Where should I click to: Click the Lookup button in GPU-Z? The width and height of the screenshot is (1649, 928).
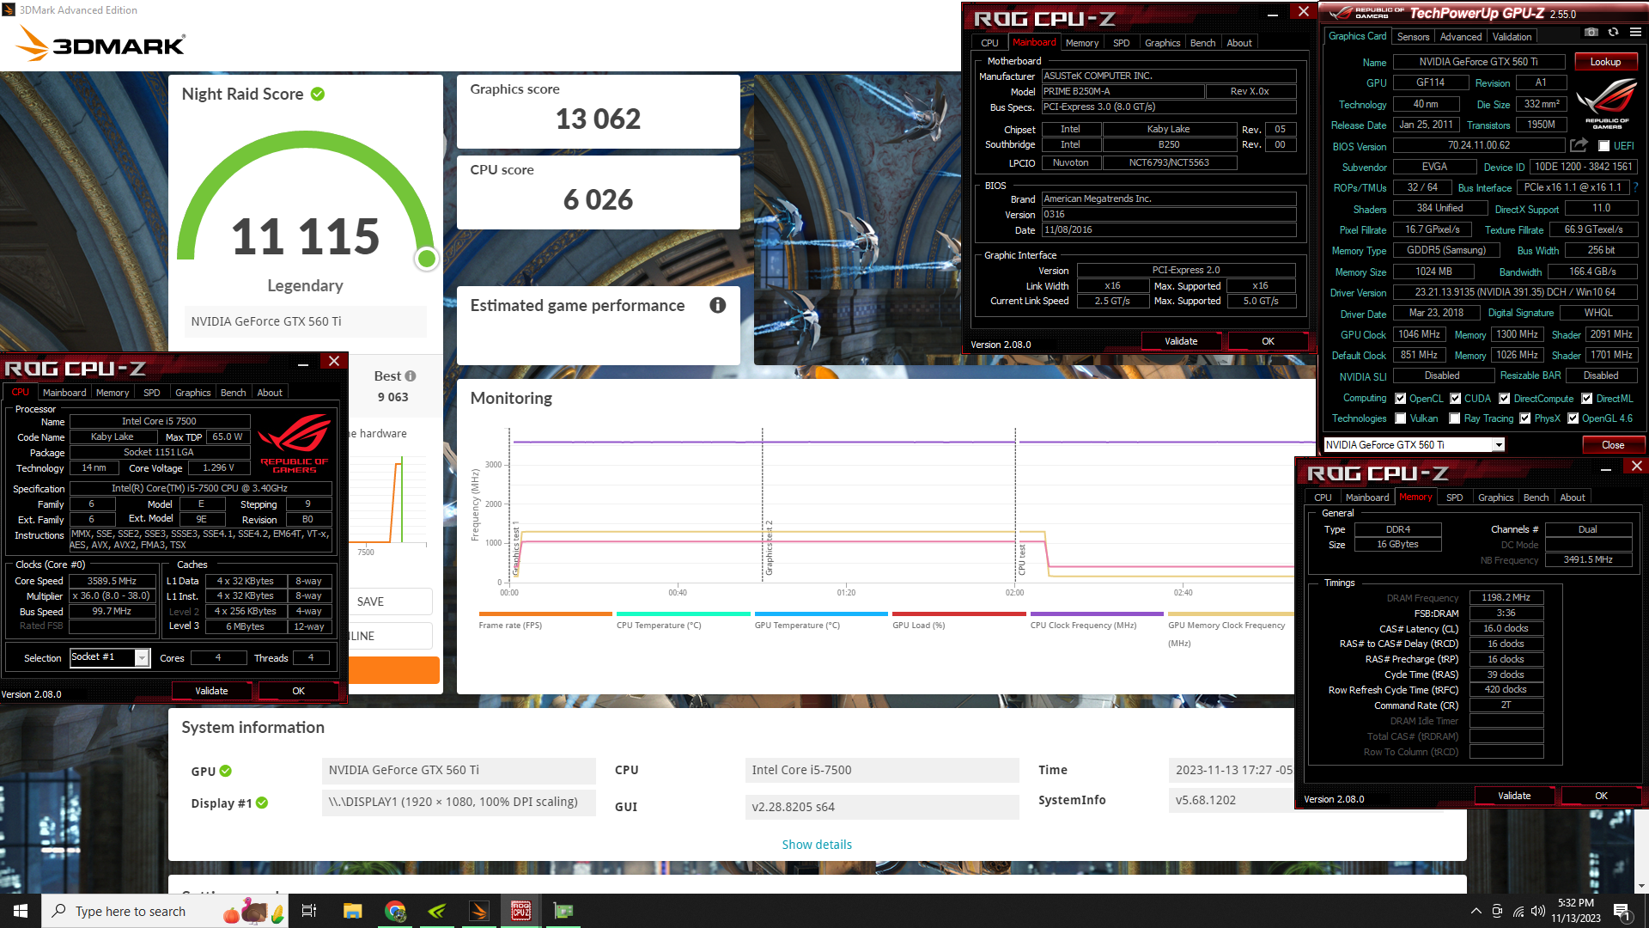[1605, 62]
